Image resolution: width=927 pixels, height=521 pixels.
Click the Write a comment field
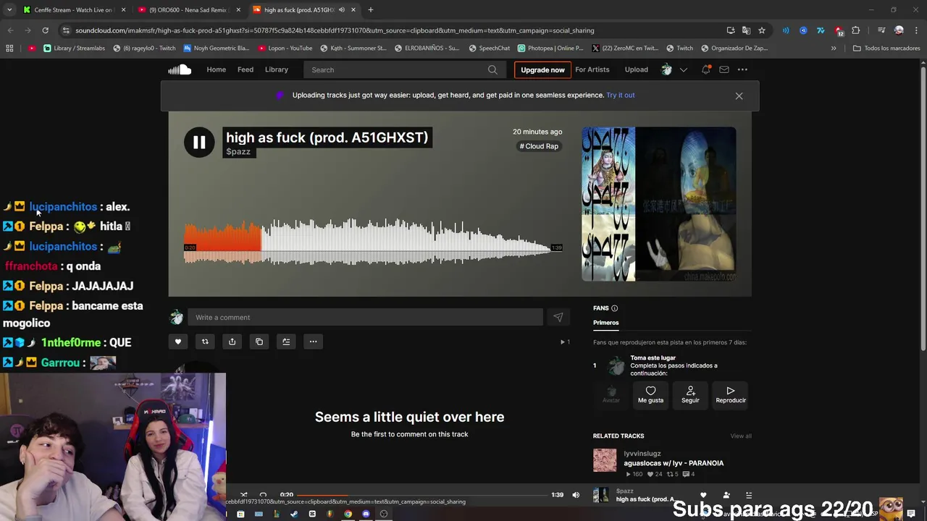point(365,317)
